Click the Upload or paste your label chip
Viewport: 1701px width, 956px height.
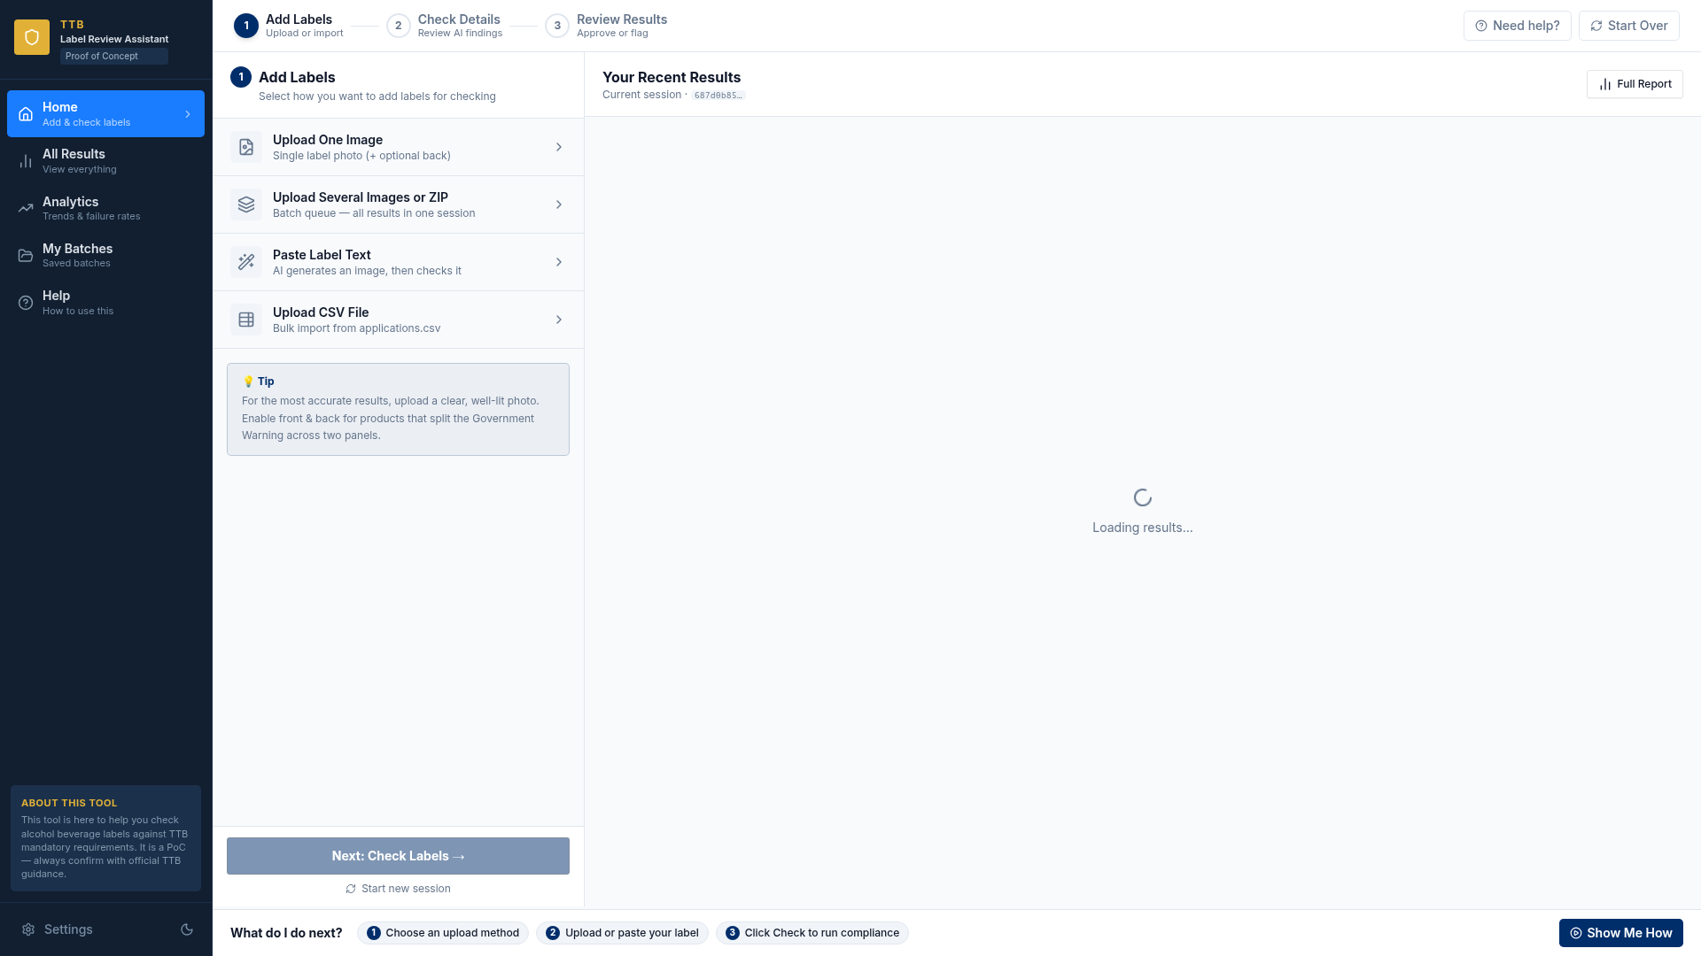(x=622, y=933)
